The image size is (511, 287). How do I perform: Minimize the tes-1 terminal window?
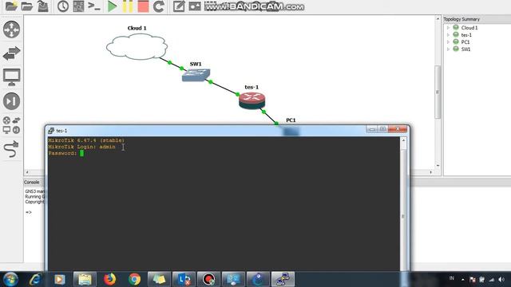371,129
